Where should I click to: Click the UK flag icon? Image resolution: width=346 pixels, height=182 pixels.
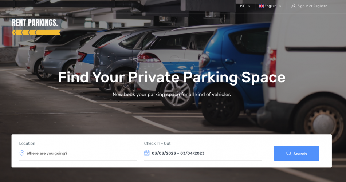pyautogui.click(x=261, y=6)
